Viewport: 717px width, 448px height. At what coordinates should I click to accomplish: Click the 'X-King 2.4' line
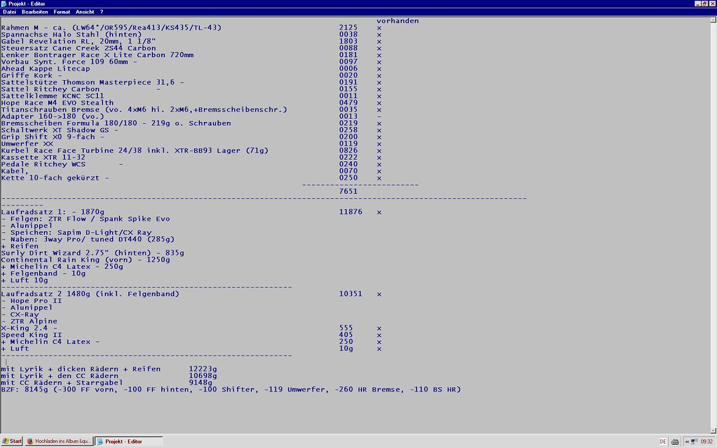click(x=29, y=328)
